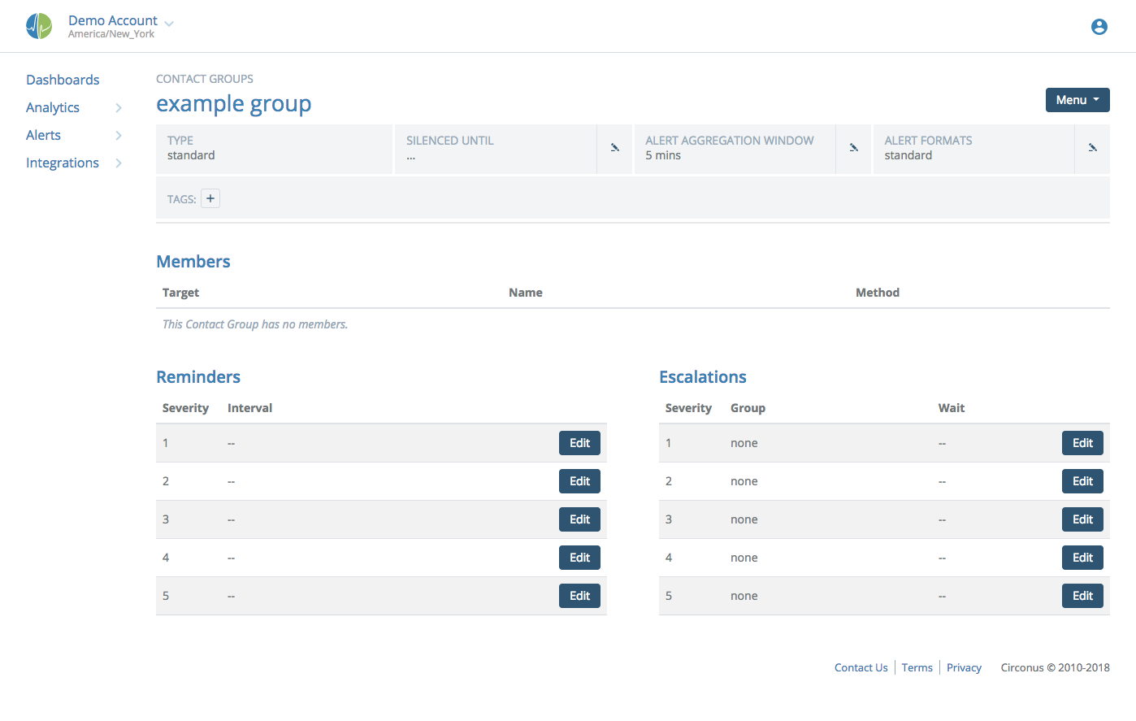Click the Contact Groups breadcrumb label
Image resolution: width=1136 pixels, height=721 pixels.
tap(204, 78)
